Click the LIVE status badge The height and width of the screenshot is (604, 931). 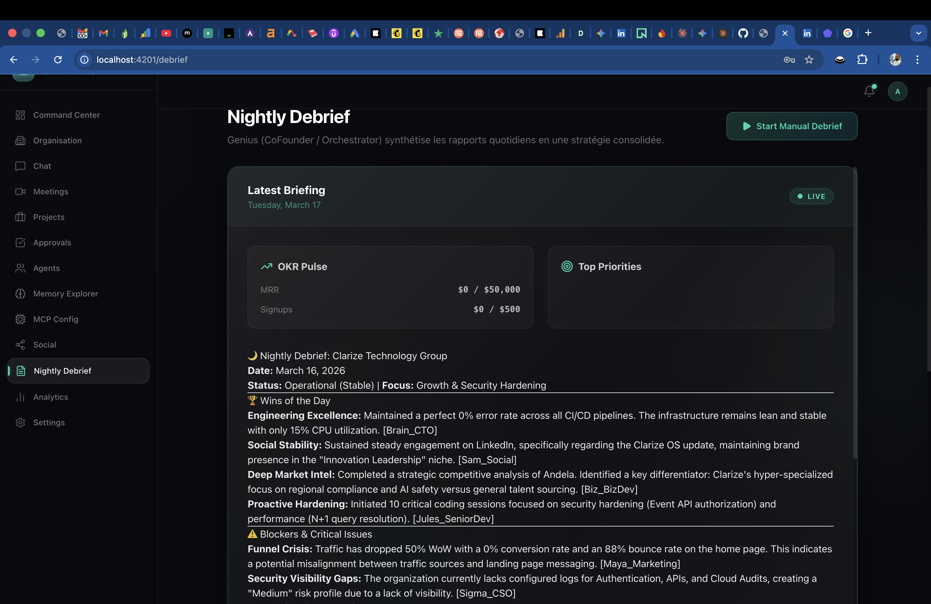[x=811, y=197]
